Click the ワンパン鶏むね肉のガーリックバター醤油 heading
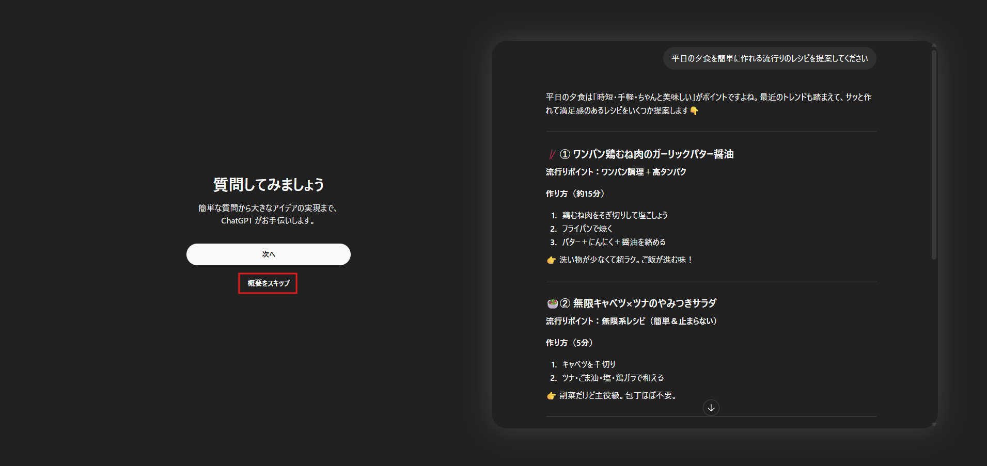The width and height of the screenshot is (987, 466). 653,154
